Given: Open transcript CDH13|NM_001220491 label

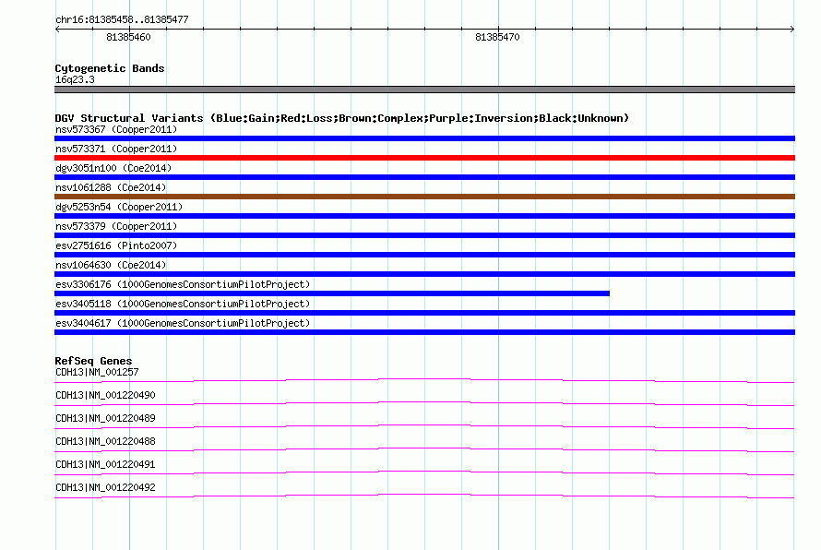Looking at the screenshot, I should 105,464.
